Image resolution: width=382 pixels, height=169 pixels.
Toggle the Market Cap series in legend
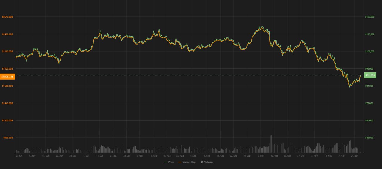(187, 162)
